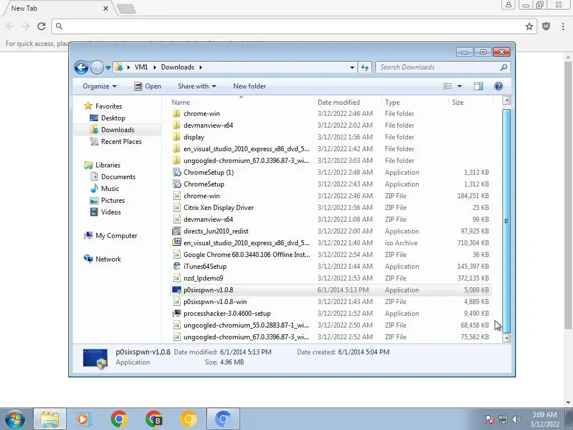Select the nzd_lpdemo9 ZIP file icon

176,278
